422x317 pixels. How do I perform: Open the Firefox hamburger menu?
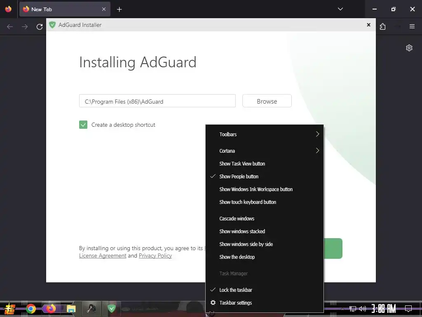(x=412, y=26)
